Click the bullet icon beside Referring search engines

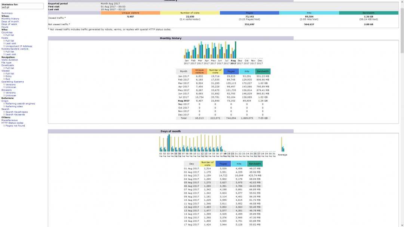tap(4, 103)
